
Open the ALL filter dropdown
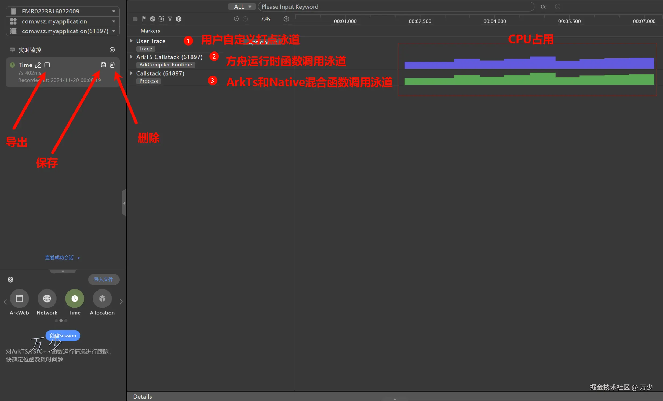(242, 7)
